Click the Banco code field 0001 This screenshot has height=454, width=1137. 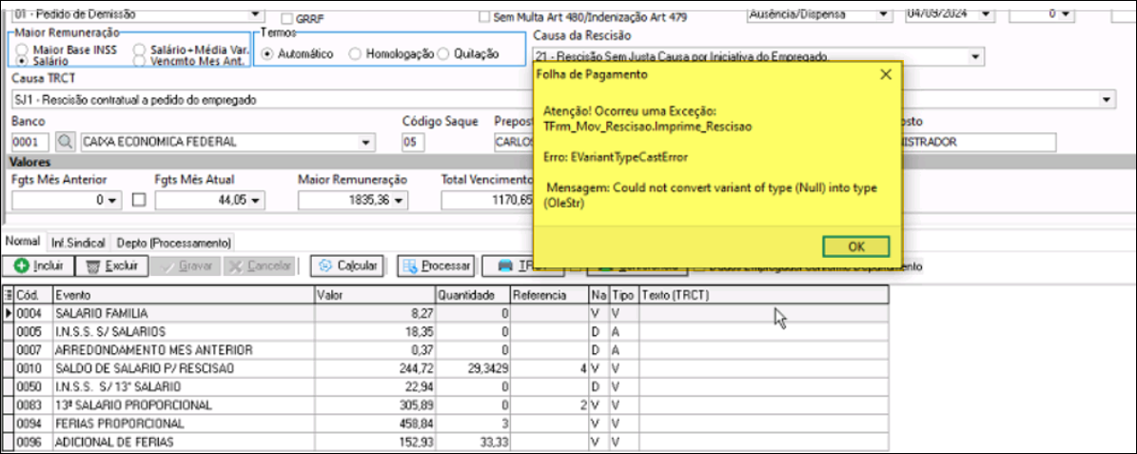[31, 142]
